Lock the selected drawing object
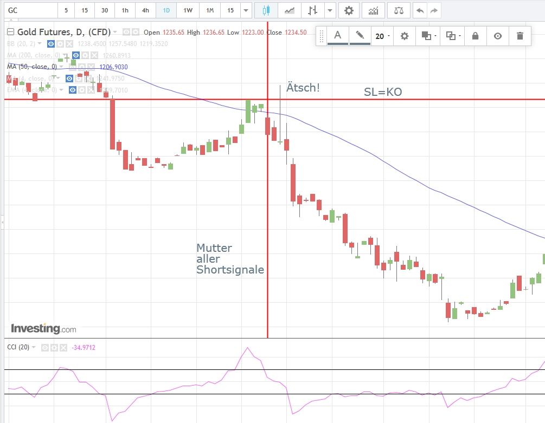This screenshot has width=545, height=423. coord(475,36)
